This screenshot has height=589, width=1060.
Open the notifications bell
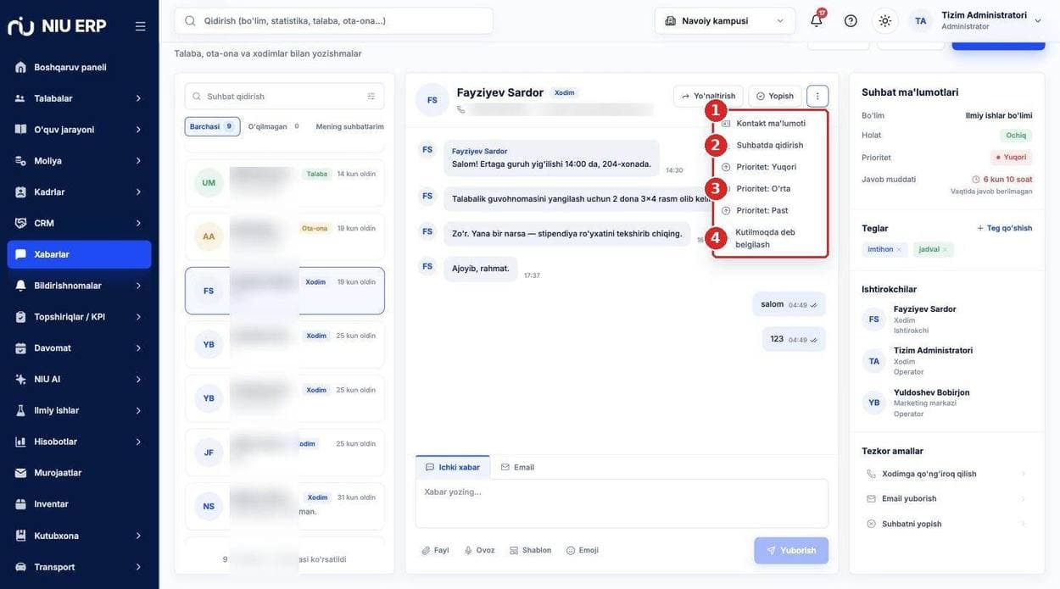click(817, 20)
